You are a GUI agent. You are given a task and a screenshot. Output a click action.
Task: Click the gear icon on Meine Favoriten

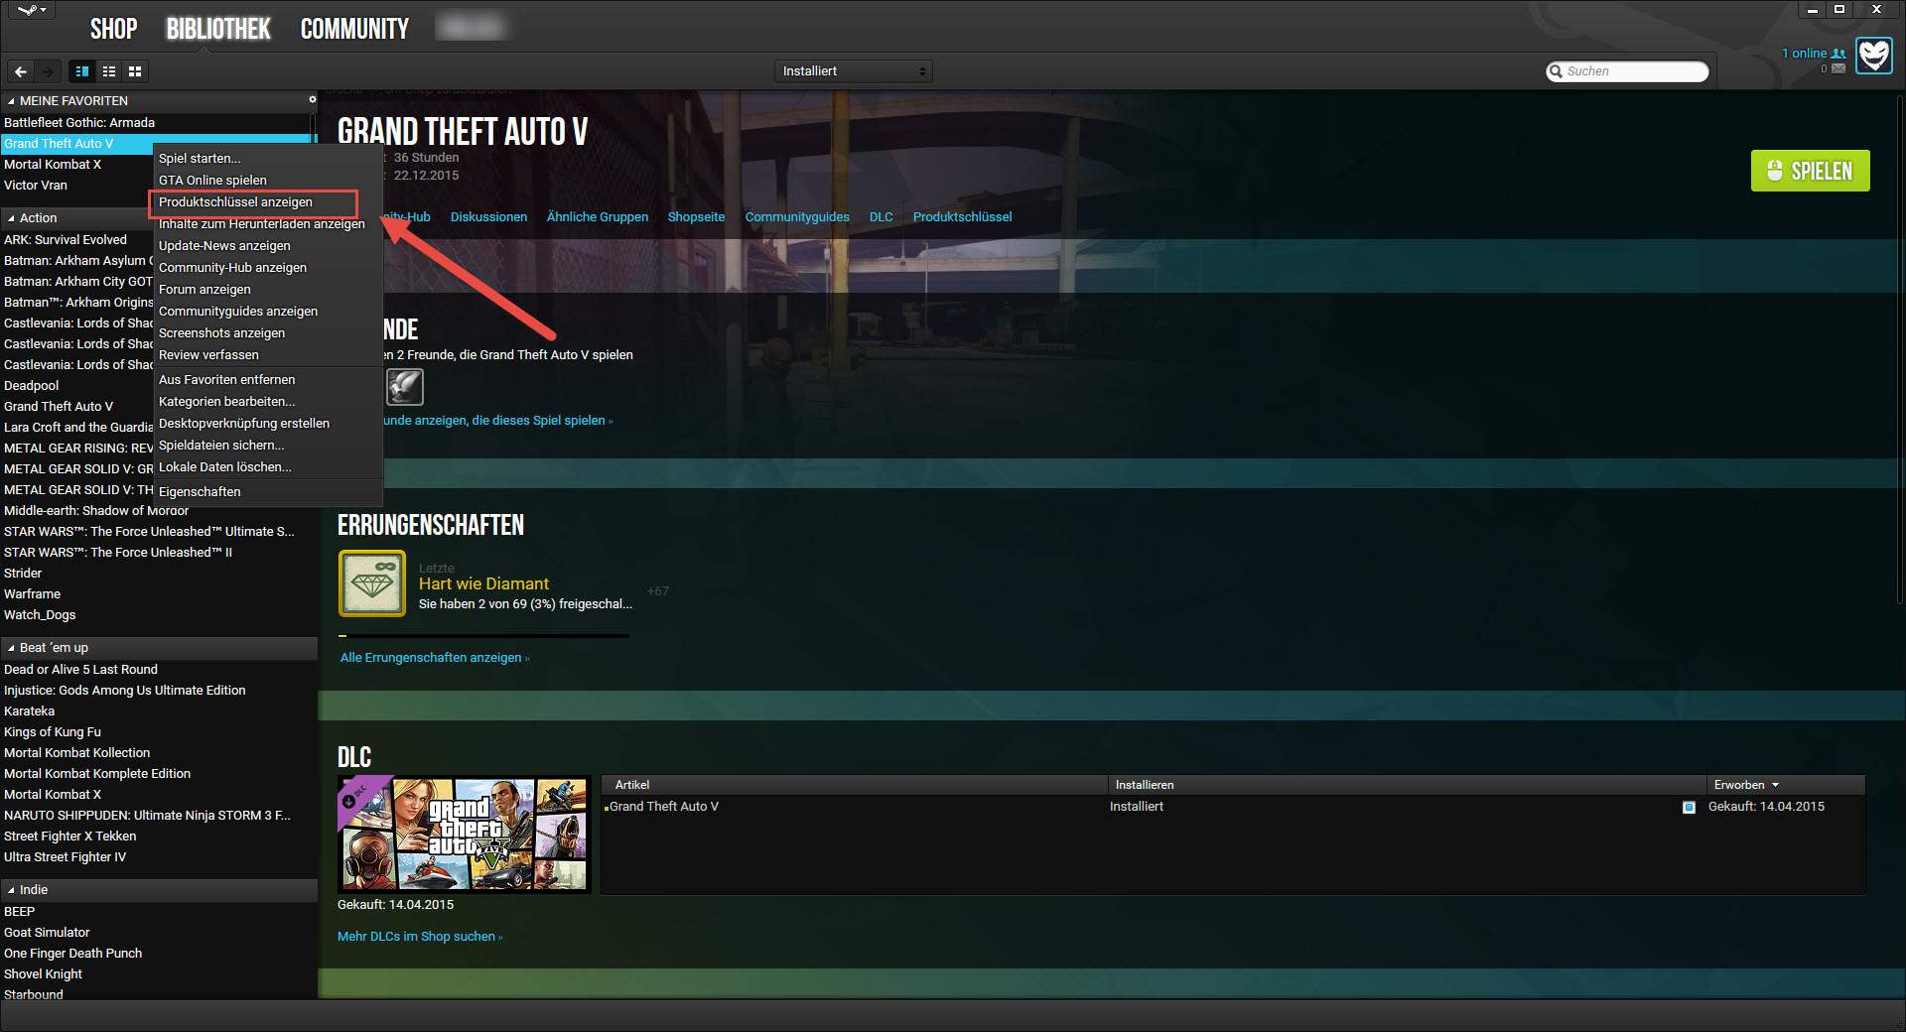click(313, 99)
